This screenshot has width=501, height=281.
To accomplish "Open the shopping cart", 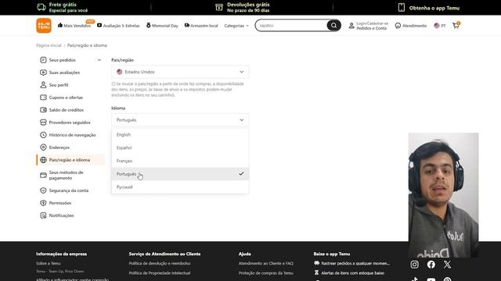I will pyautogui.click(x=456, y=26).
